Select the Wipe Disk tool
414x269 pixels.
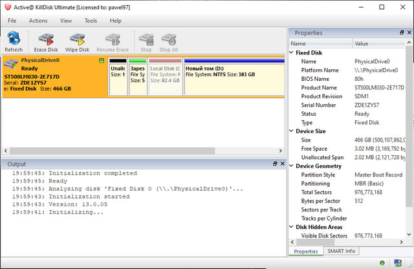coord(77,41)
